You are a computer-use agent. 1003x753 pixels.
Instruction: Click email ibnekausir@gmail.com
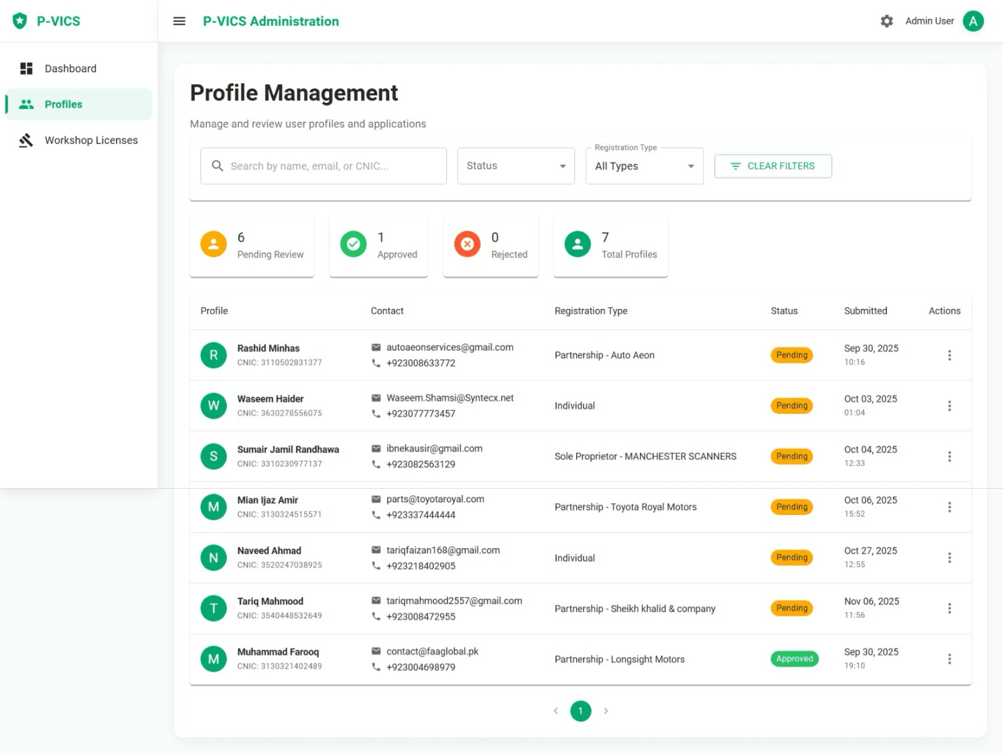434,449
